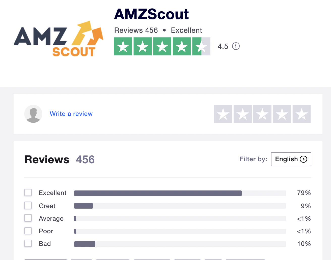Rate two stars in the review widget

[x=243, y=114]
